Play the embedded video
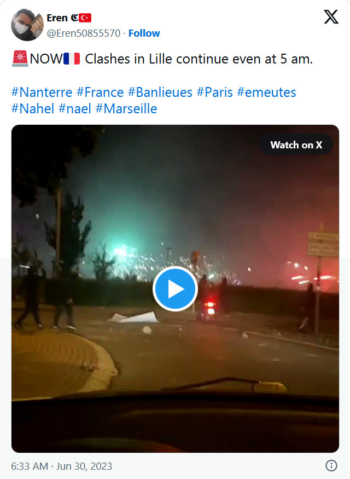 pyautogui.click(x=175, y=288)
